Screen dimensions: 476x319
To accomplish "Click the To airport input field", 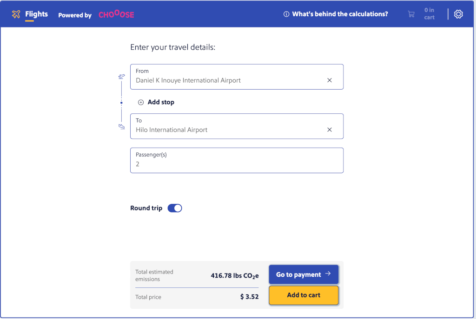I will coord(237,126).
